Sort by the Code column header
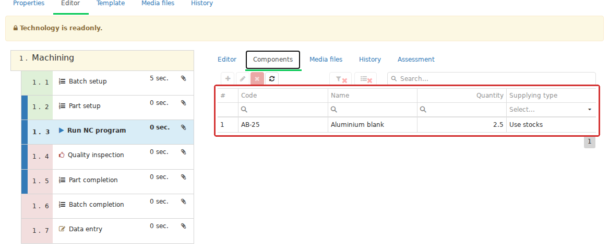Screen dimensions: 609x249 [283, 95]
